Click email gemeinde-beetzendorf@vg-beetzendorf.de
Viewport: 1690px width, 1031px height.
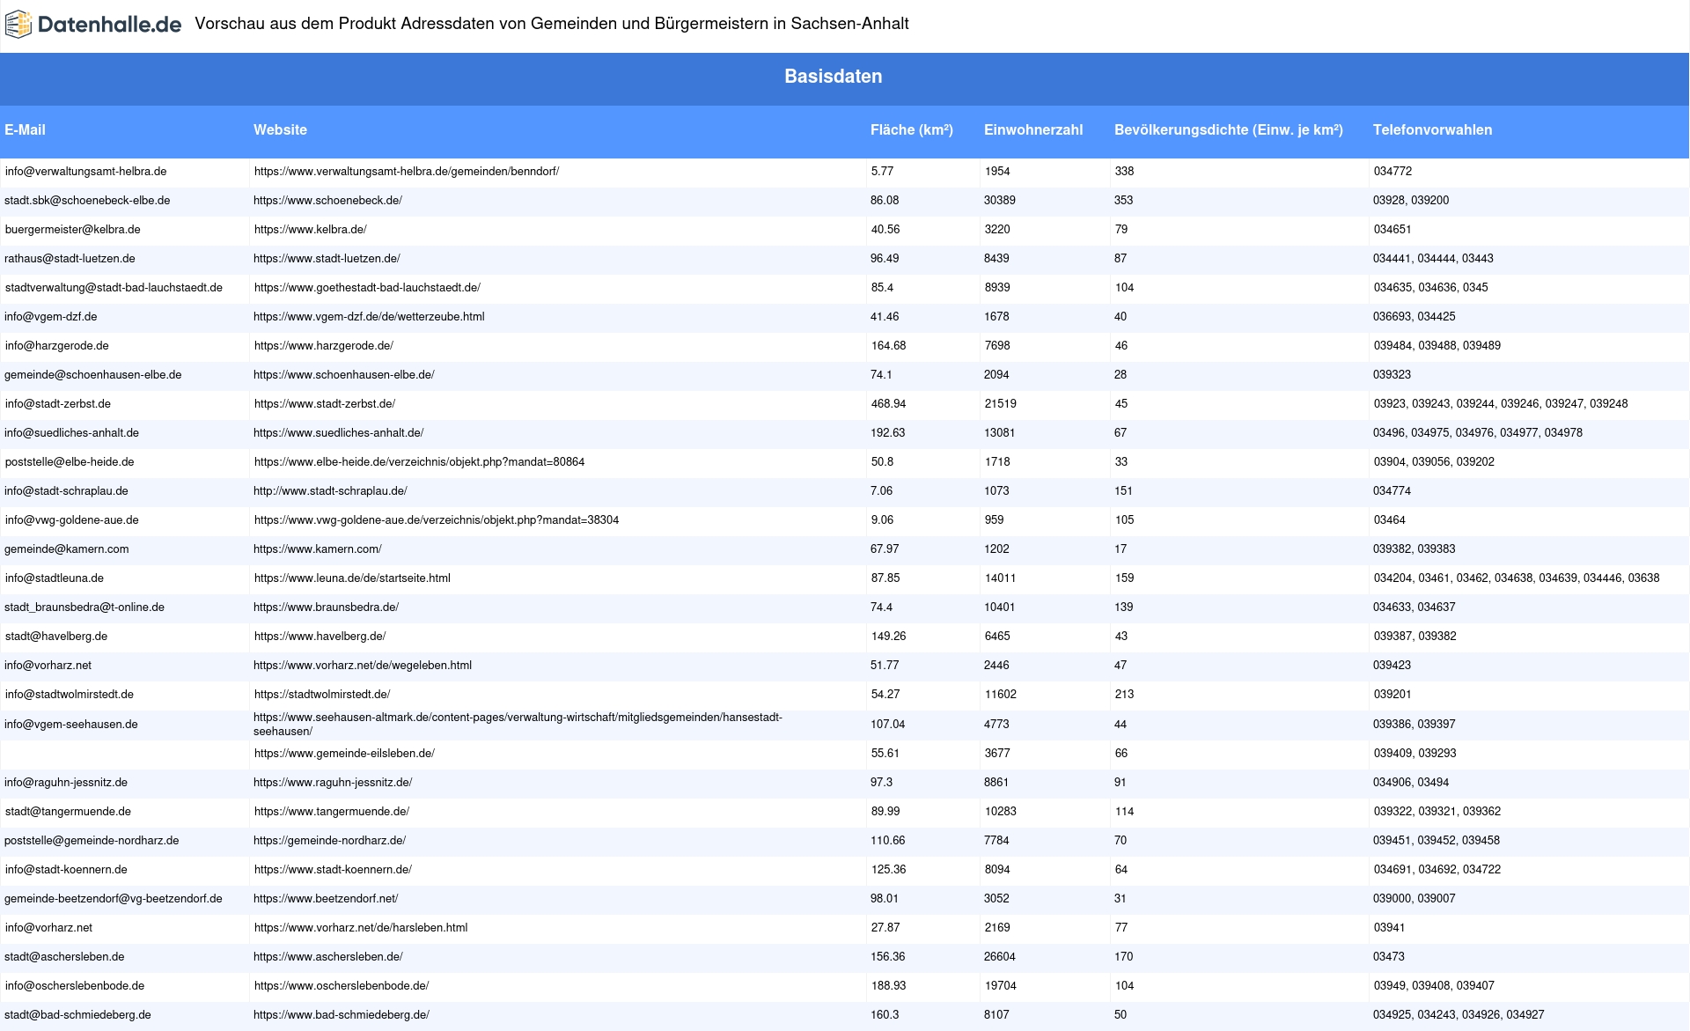coord(113,899)
